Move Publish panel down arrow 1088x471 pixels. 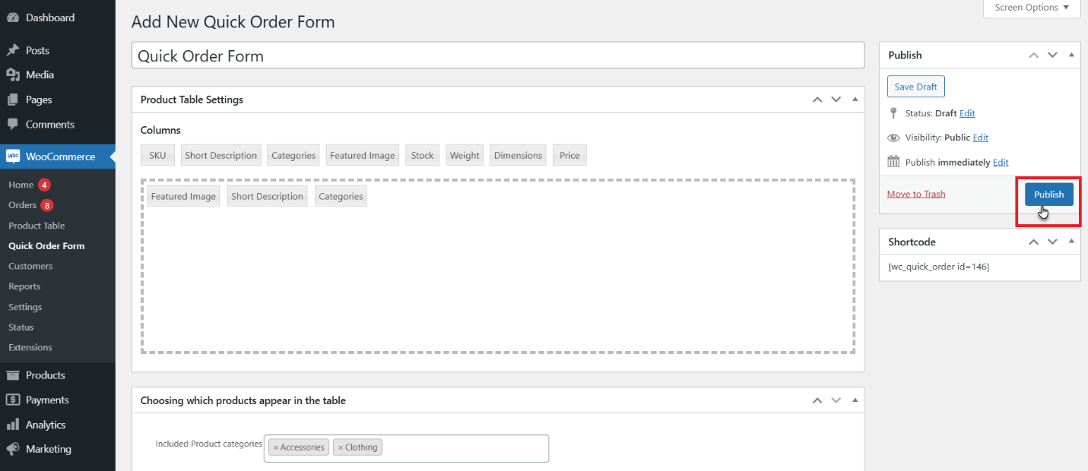[x=1052, y=55]
